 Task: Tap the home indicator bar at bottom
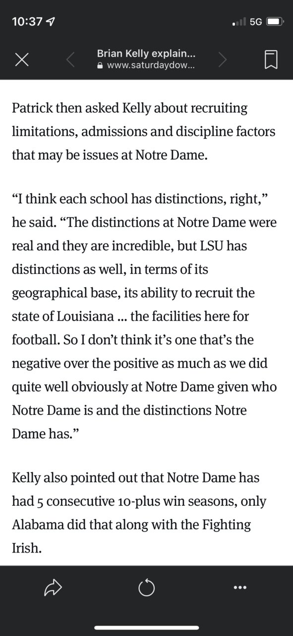pyautogui.click(x=146, y=628)
